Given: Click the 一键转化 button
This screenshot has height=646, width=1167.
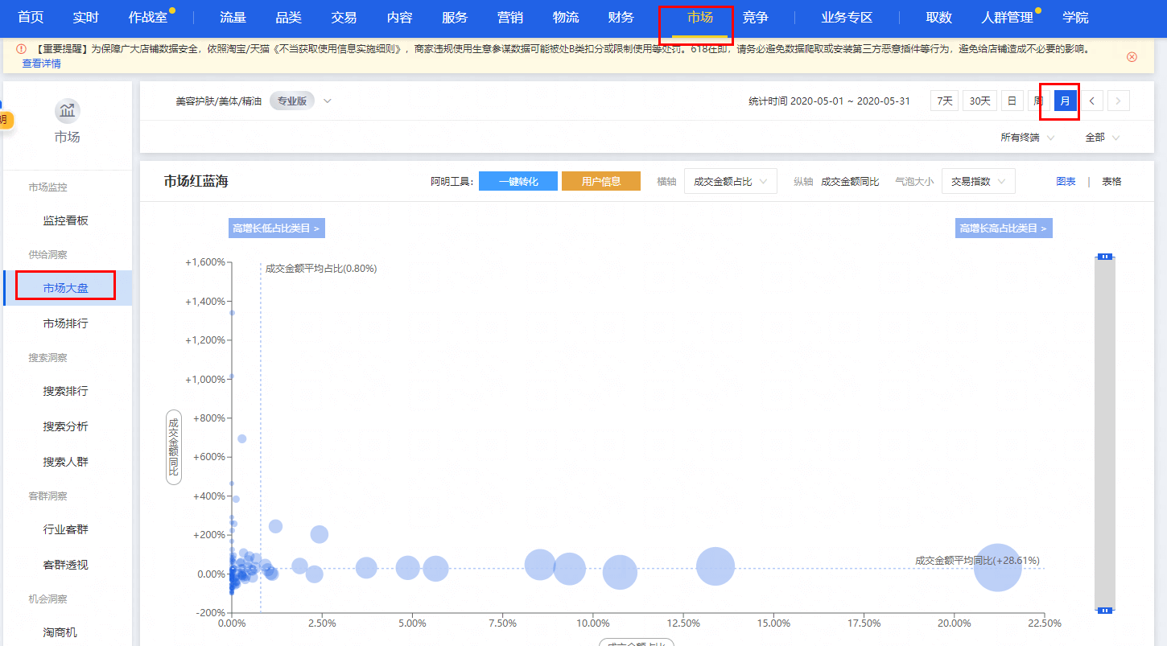Looking at the screenshot, I should (x=518, y=181).
